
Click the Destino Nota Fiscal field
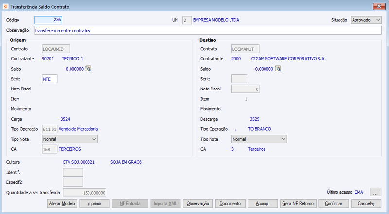[246, 89]
